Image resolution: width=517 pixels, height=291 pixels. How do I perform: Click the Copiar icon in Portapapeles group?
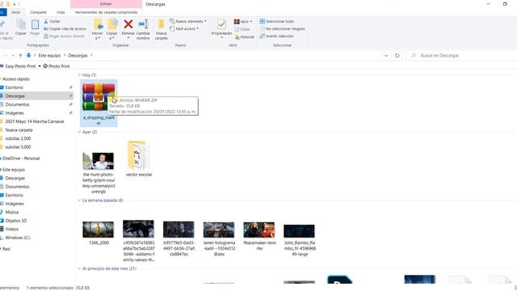coord(21,25)
